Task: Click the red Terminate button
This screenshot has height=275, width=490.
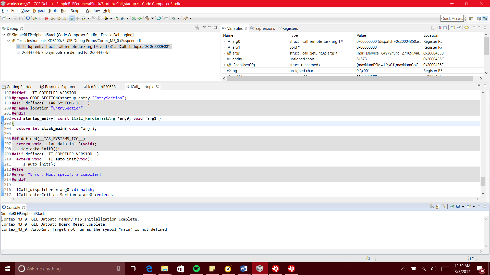Action: click(47, 18)
